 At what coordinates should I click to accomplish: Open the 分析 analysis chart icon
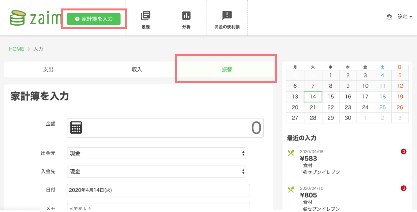pyautogui.click(x=186, y=16)
